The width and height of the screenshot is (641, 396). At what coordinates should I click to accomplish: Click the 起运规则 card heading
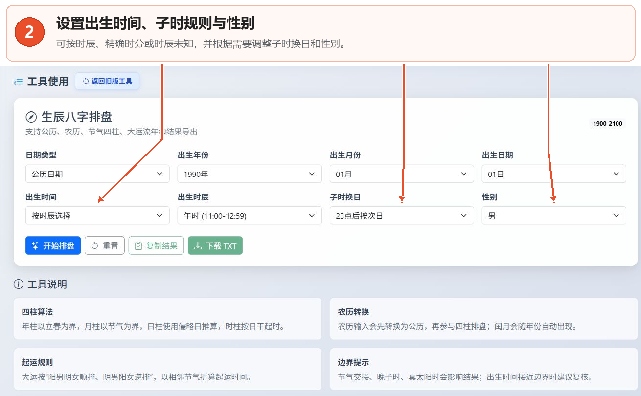(x=37, y=362)
